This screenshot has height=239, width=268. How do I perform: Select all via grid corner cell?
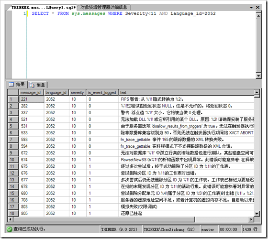tap(13, 93)
